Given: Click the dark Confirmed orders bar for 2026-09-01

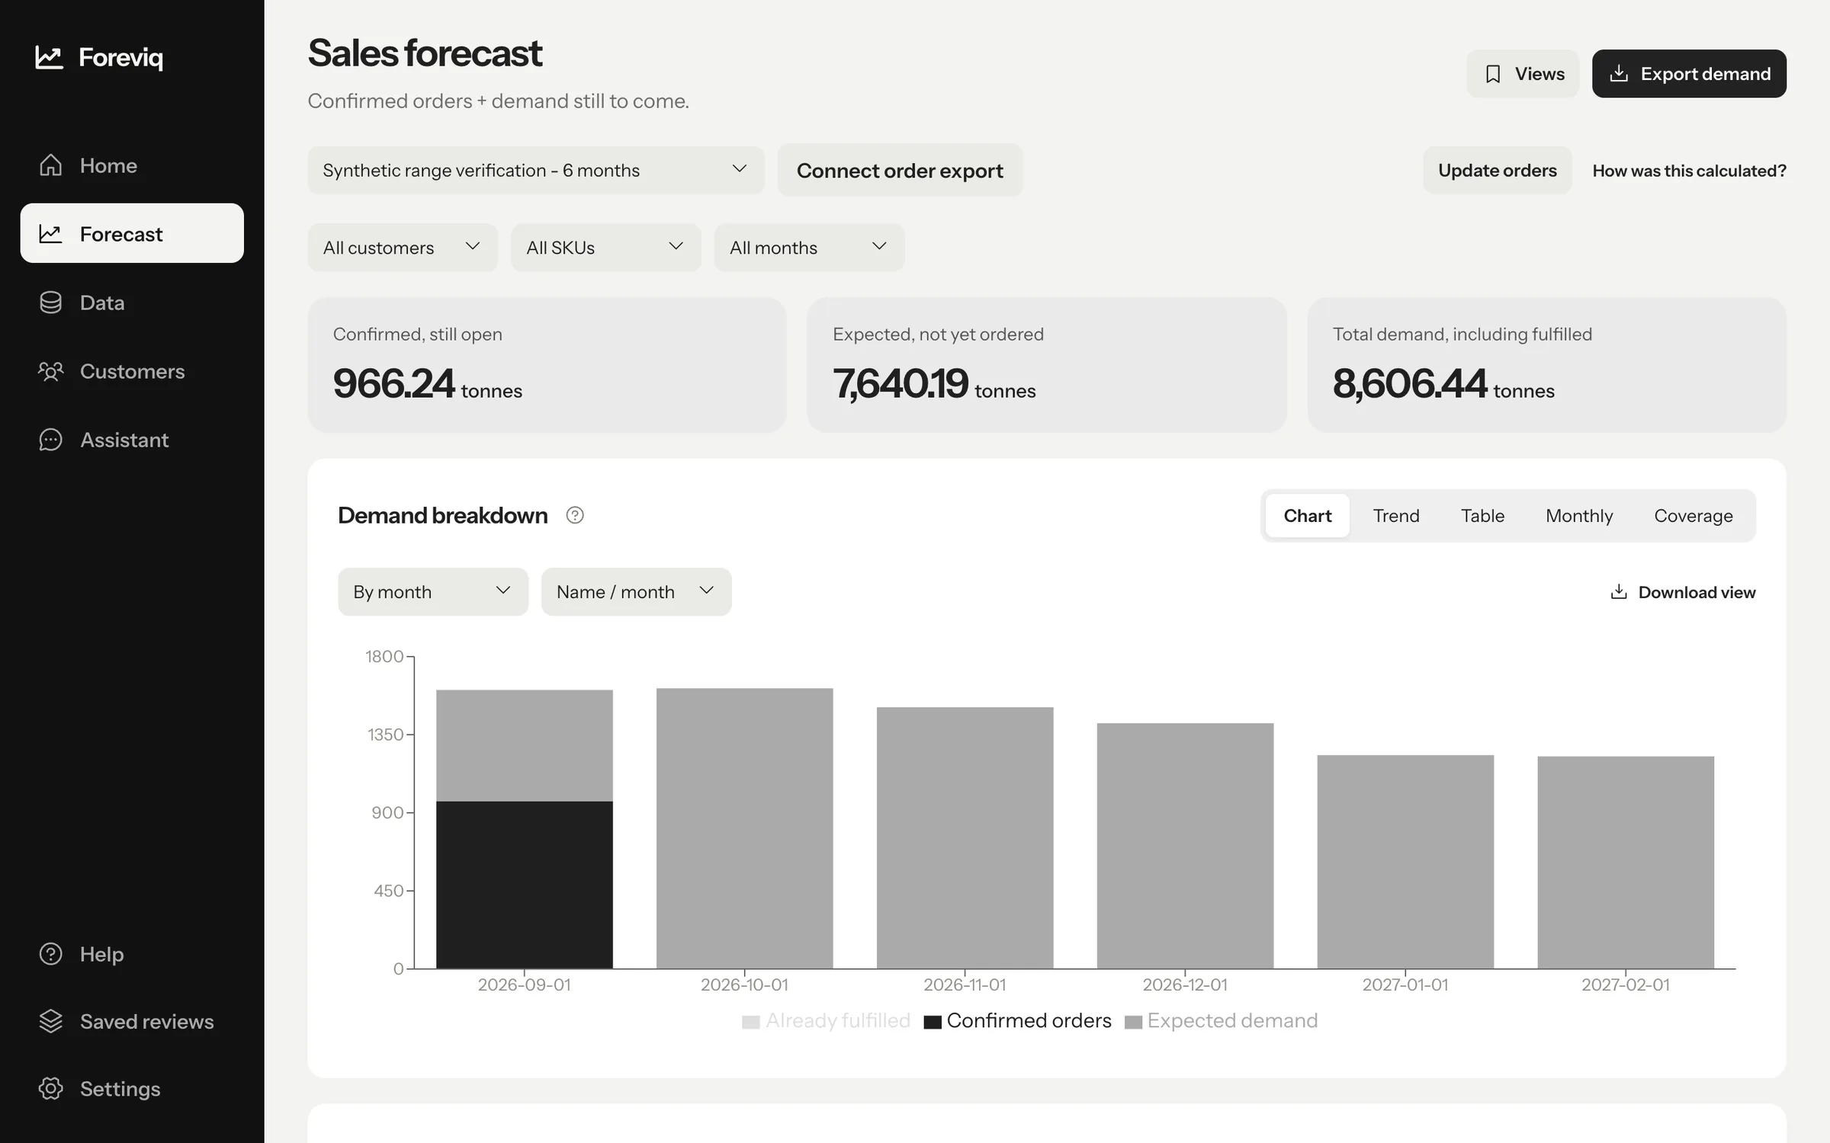Looking at the screenshot, I should pyautogui.click(x=525, y=885).
